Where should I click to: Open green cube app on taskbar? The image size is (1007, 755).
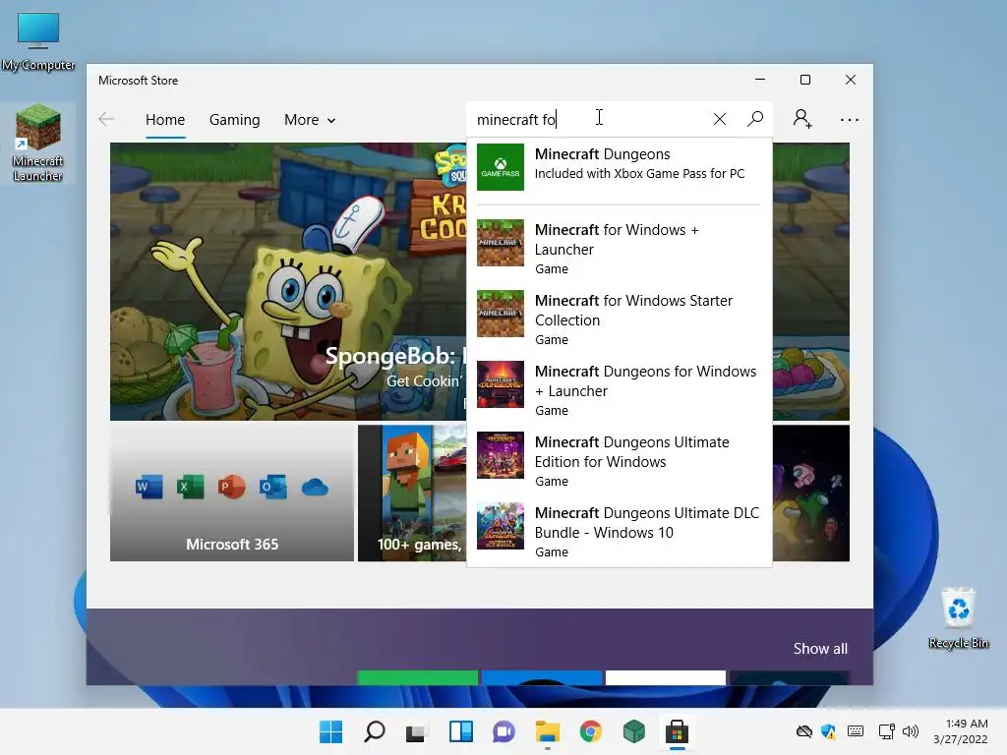point(634,731)
